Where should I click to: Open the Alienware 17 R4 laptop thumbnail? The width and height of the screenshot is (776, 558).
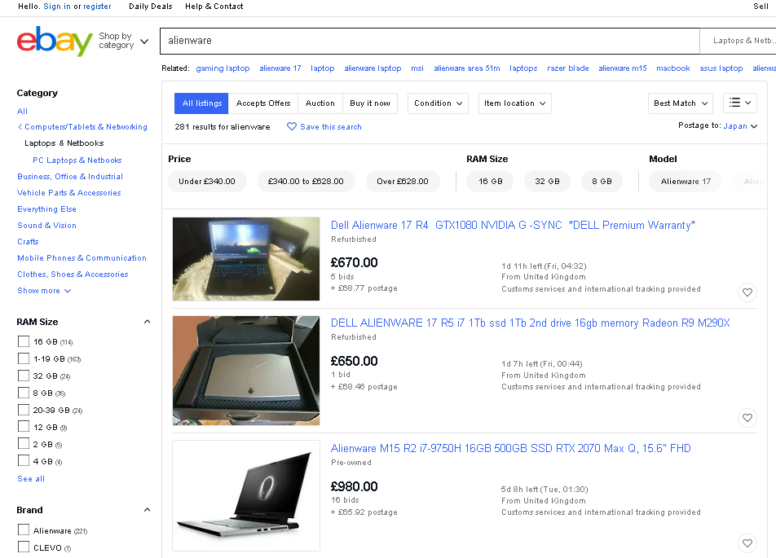pos(246,259)
